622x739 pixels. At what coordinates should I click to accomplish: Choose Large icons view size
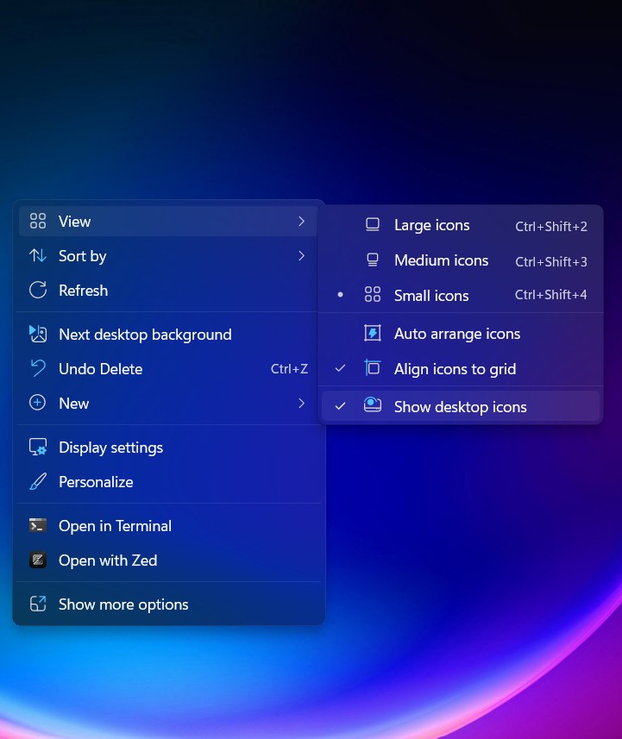click(461, 225)
